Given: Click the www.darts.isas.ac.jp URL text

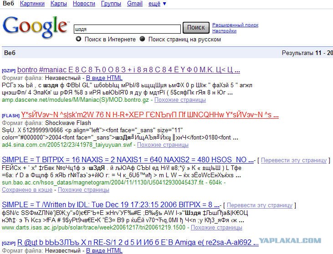Looking at the screenshot, I should (x=94, y=227).
